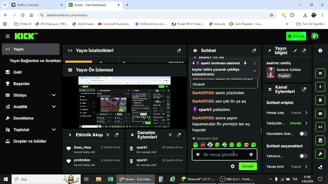Pop out the Denetim Eylemleri panel
328x184 pixels.
(x=179, y=135)
